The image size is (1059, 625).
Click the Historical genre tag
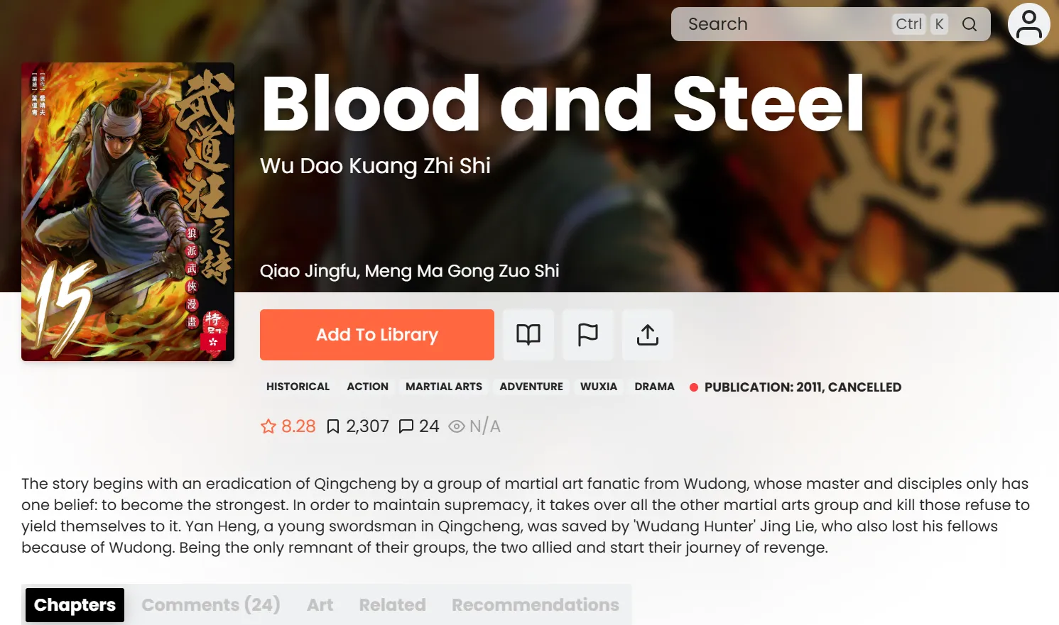click(x=298, y=387)
